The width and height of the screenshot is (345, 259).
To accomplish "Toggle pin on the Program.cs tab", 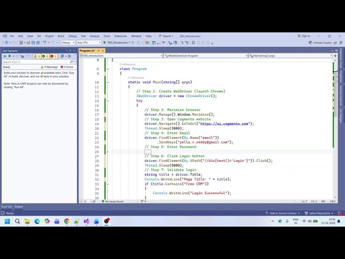I will [99, 50].
